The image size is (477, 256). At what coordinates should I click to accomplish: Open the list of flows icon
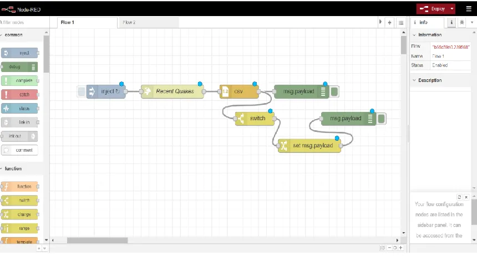pos(401,23)
